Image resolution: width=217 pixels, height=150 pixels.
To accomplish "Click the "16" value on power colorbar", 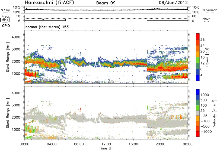I will pyautogui.click(x=202, y=57).
